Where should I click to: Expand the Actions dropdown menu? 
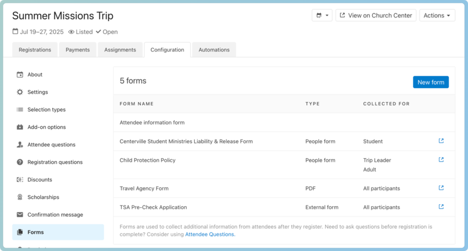[437, 16]
